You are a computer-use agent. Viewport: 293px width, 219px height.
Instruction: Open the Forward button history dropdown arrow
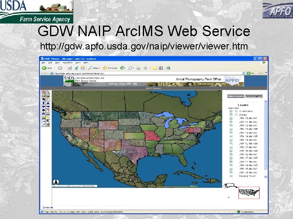65,68
